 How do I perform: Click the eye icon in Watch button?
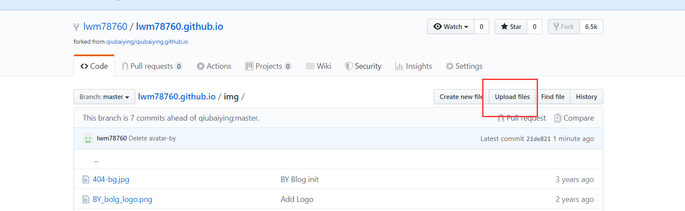(x=438, y=27)
